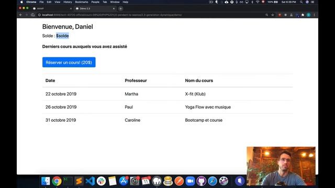Open Finder from the Dock

pyautogui.click(x=46, y=181)
